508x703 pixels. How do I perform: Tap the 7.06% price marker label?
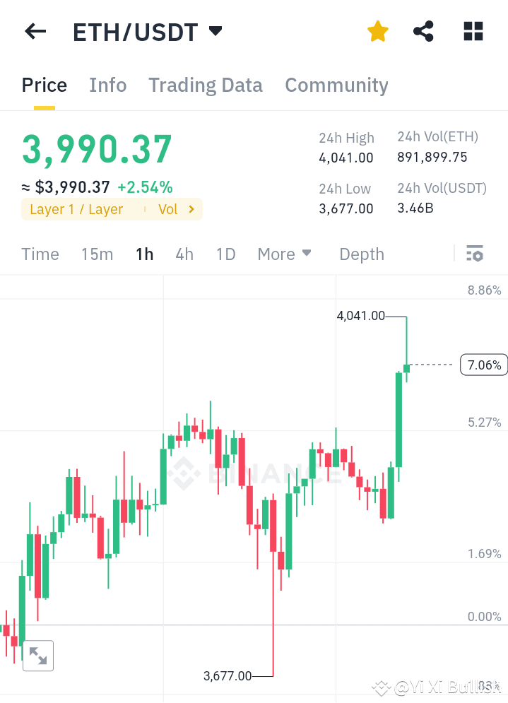(485, 365)
